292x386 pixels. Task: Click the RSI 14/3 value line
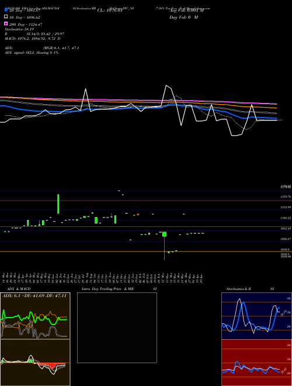[x=34, y=34]
